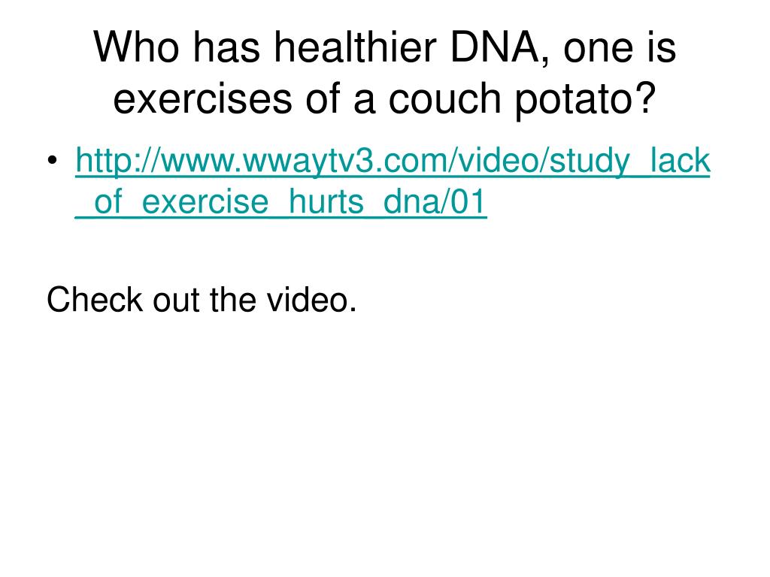Click 'study_lack' portion of the URL
The height and width of the screenshot is (577, 770).
[x=629, y=161]
